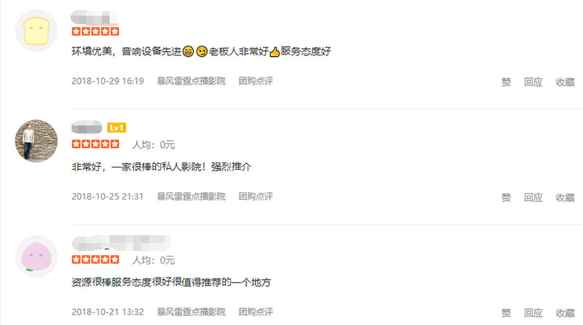The width and height of the screenshot is (583, 325).
Task: Like the 2018-10-25 review with 赞
Action: pyautogui.click(x=506, y=197)
